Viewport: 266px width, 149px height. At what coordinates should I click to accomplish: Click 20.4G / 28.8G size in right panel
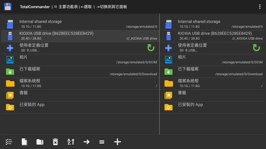(x=190, y=39)
